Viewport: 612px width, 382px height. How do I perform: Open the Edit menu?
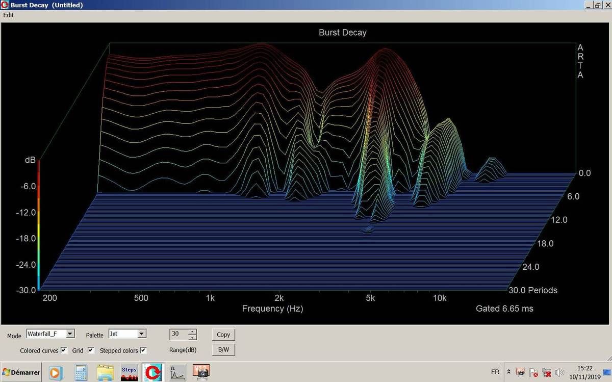point(9,15)
